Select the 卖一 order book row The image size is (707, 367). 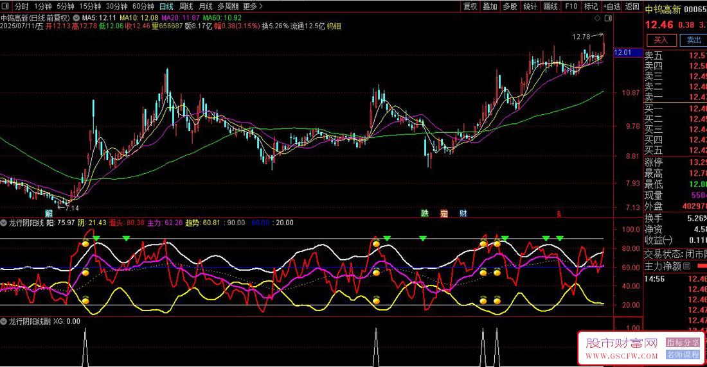point(676,97)
